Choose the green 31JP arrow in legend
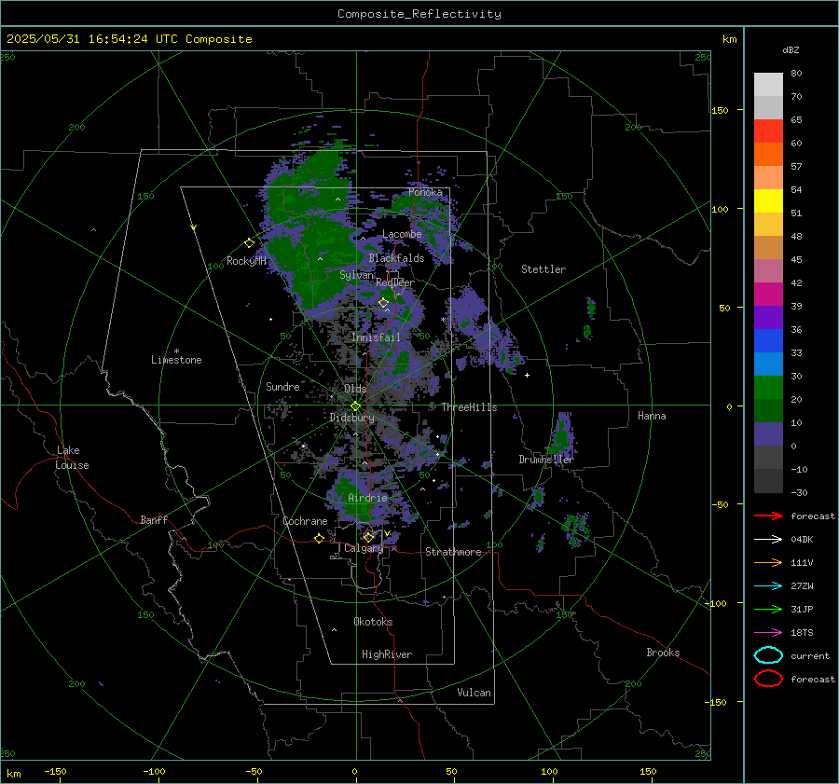This screenshot has width=839, height=784. coord(768,609)
